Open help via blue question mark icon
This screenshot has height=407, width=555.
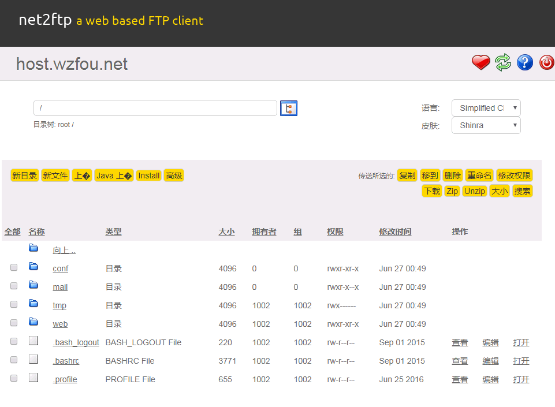click(525, 63)
